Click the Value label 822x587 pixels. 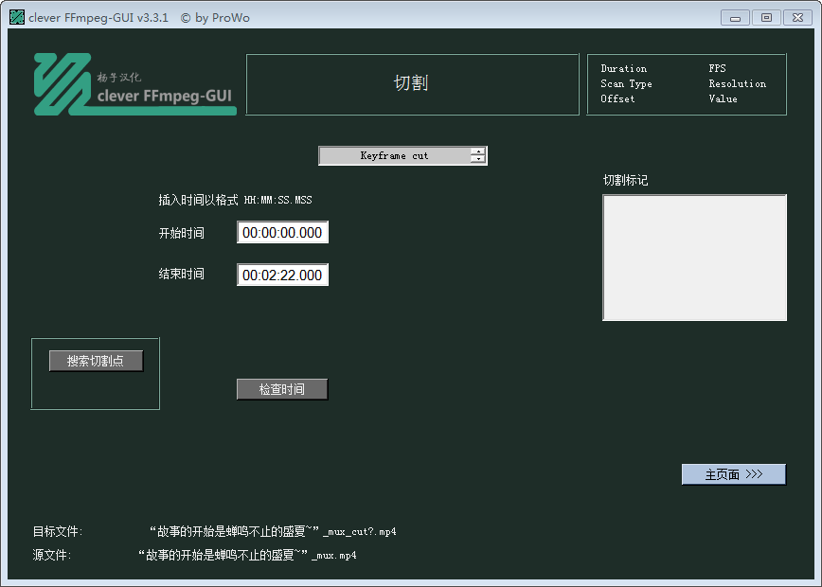point(723,99)
